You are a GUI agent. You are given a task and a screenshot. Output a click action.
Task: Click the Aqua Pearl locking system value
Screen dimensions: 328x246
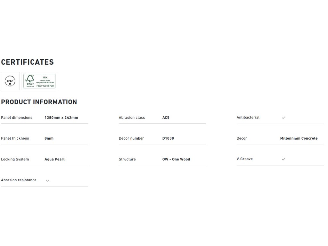54,159
